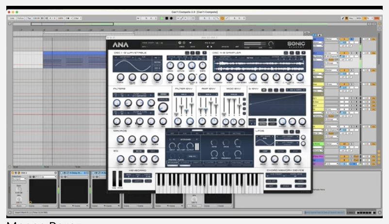The height and width of the screenshot is (224, 389).
Task: Enable the Link button in Ableton's control bar
Action: 12,18
